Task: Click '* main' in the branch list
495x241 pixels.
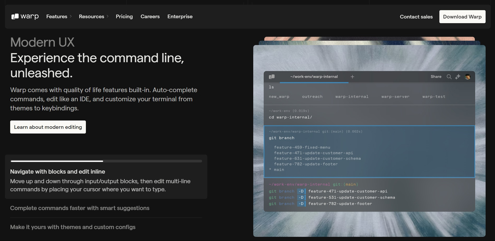Action: pyautogui.click(x=276, y=170)
